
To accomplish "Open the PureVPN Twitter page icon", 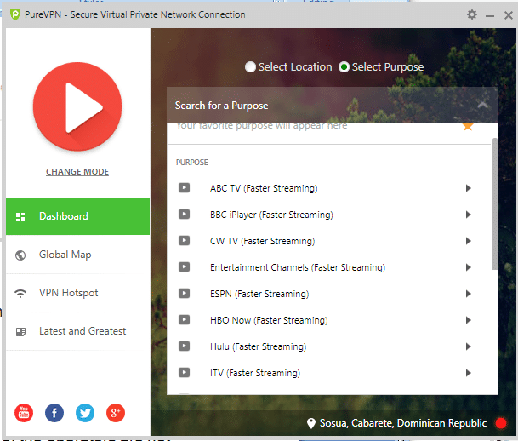I will click(x=85, y=413).
